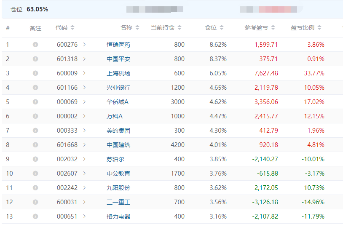Click the note info icon for 九阳股份
Viewport: 343px width, 227px height.
pos(35,188)
